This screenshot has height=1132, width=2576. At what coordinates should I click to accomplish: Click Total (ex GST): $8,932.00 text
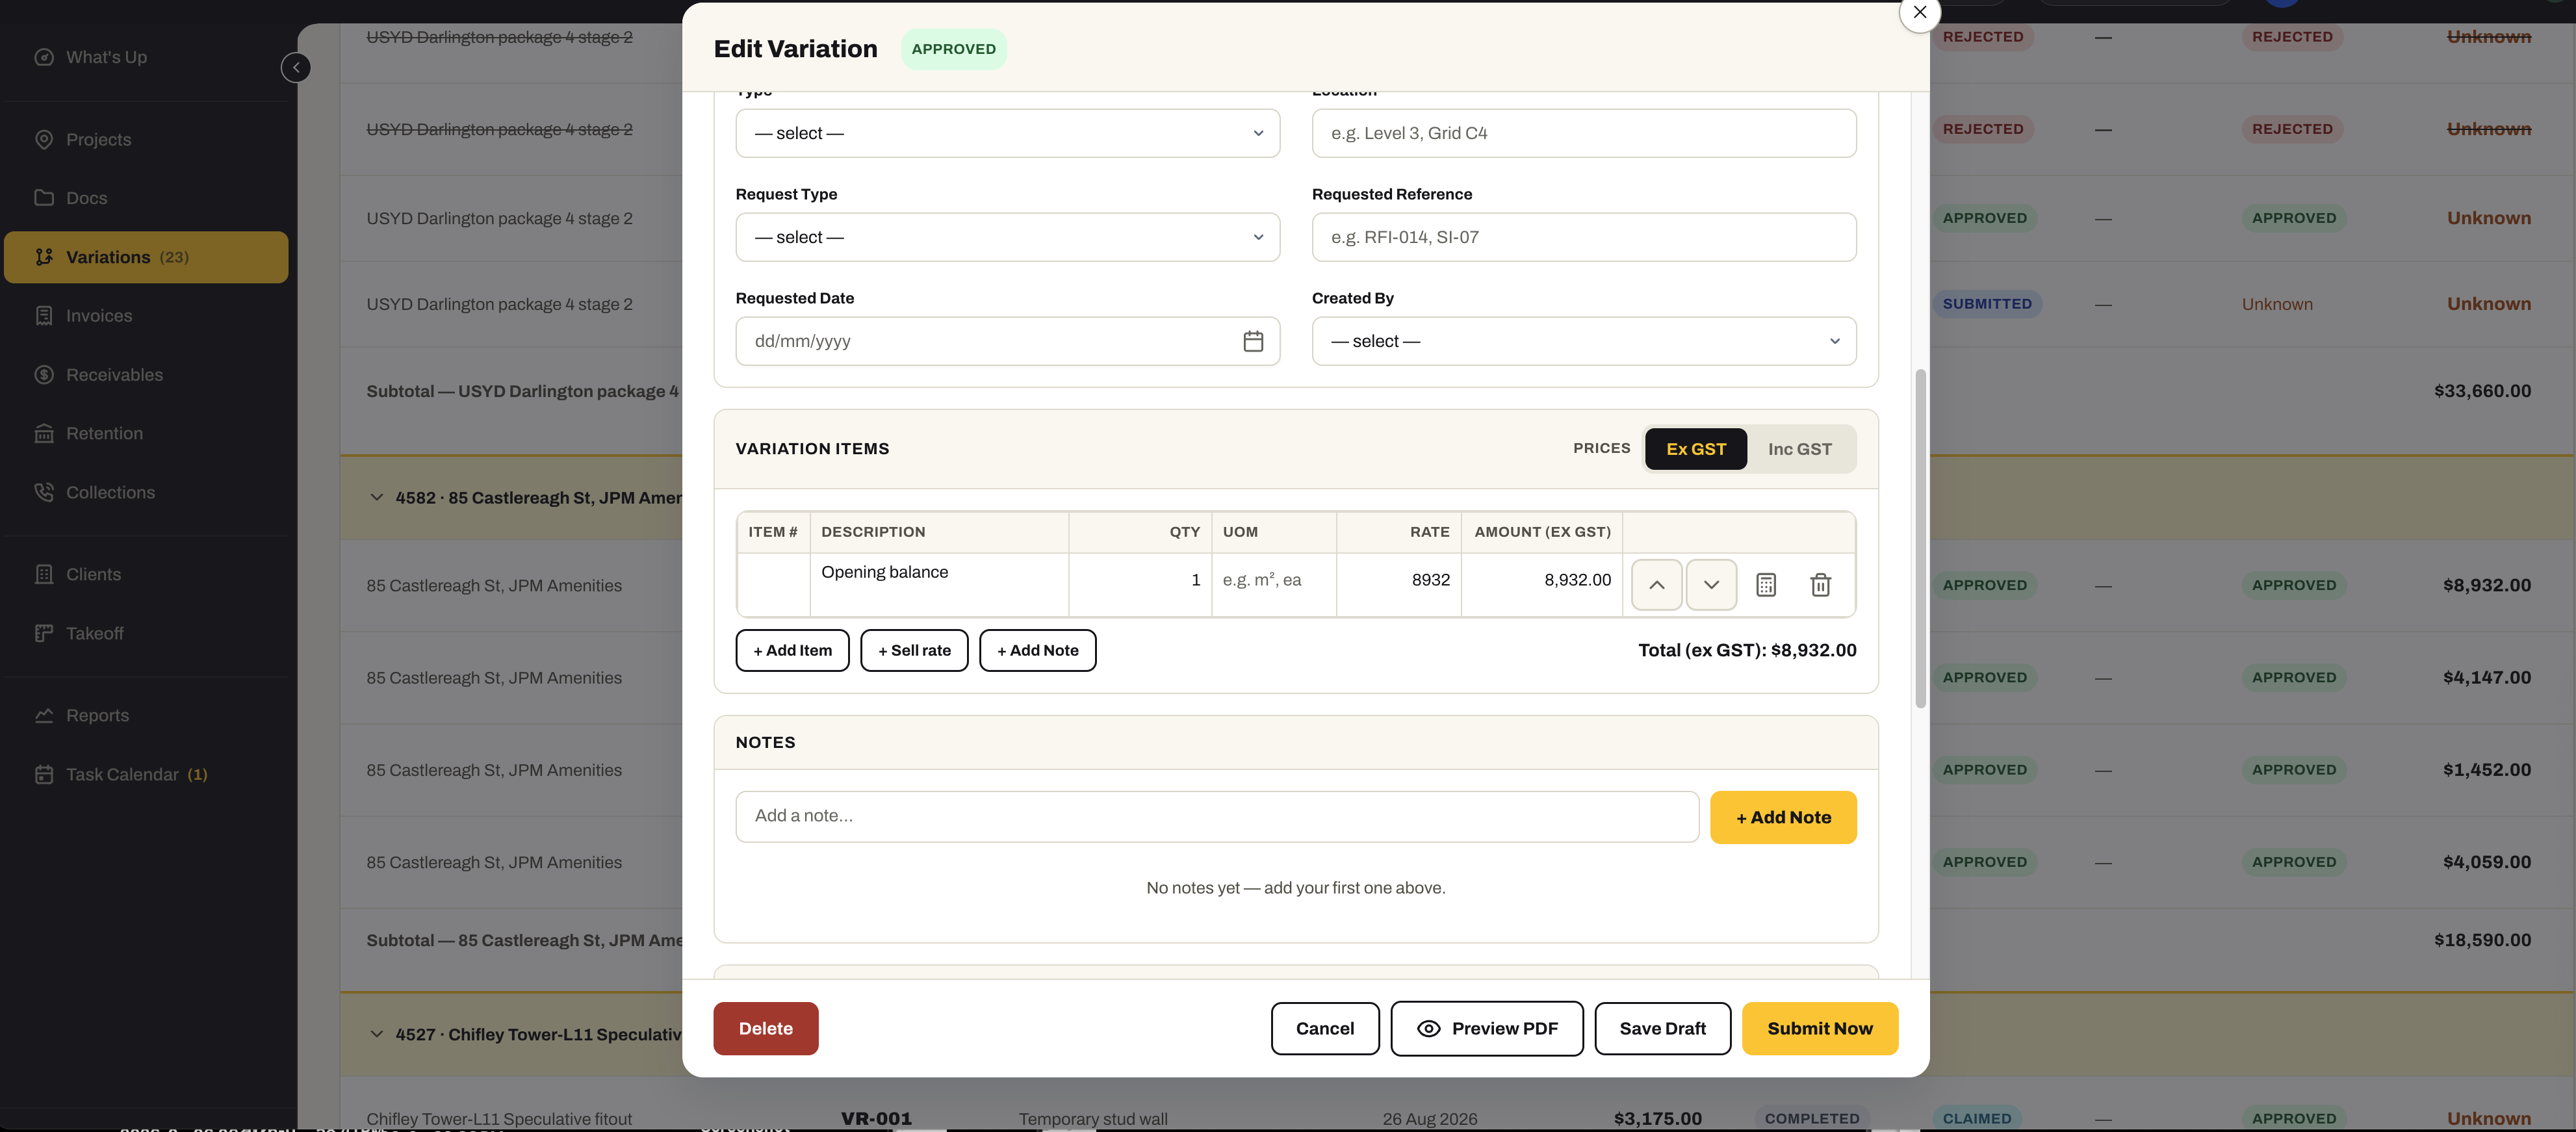tap(1747, 650)
